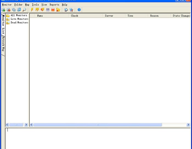Click the remove monitor toolbar icon

[x=9, y=10]
